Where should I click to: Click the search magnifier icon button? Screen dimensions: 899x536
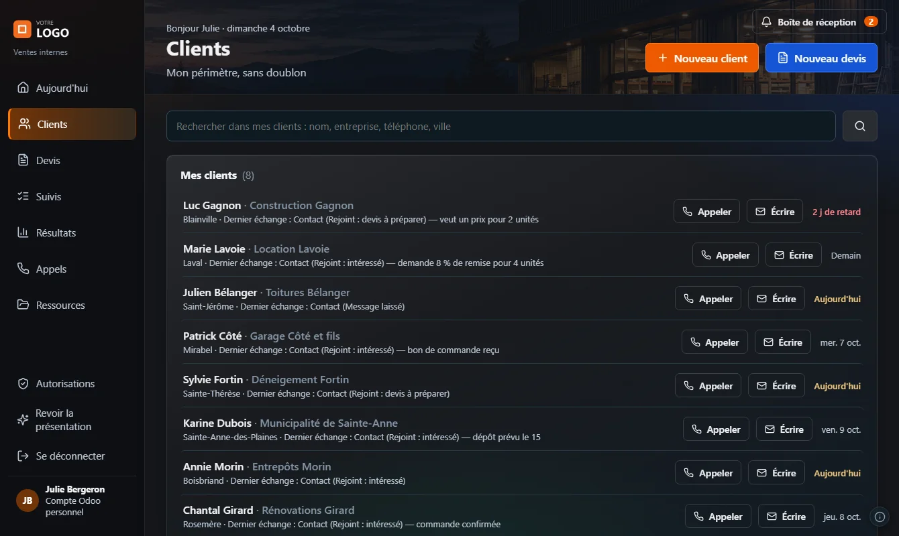click(859, 126)
